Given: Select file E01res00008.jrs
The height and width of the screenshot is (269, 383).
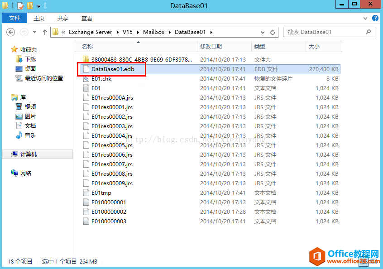Looking at the screenshot, I should (112, 174).
